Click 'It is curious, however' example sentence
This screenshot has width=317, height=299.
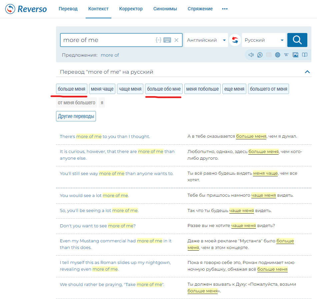pos(117,155)
